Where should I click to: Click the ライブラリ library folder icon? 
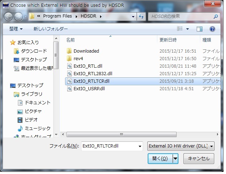click(16, 95)
